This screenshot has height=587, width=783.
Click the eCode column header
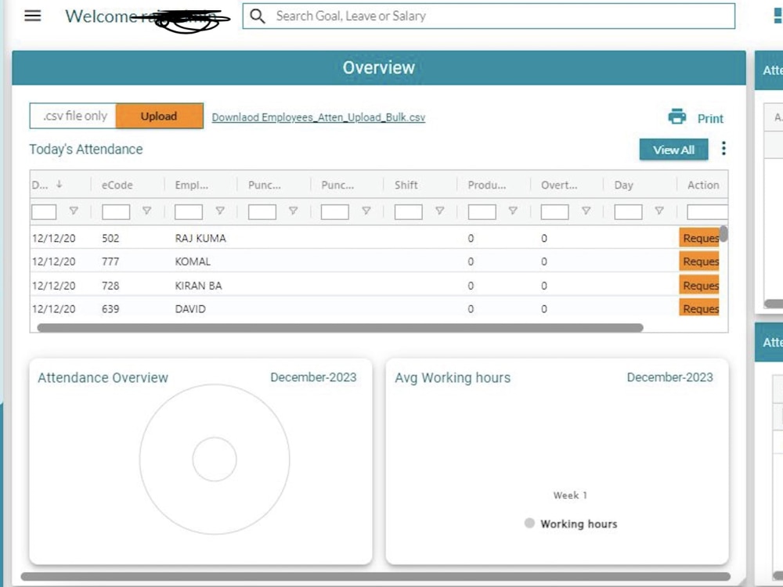click(x=117, y=185)
